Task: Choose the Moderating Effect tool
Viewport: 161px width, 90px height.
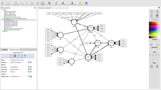Action: coord(72,3)
